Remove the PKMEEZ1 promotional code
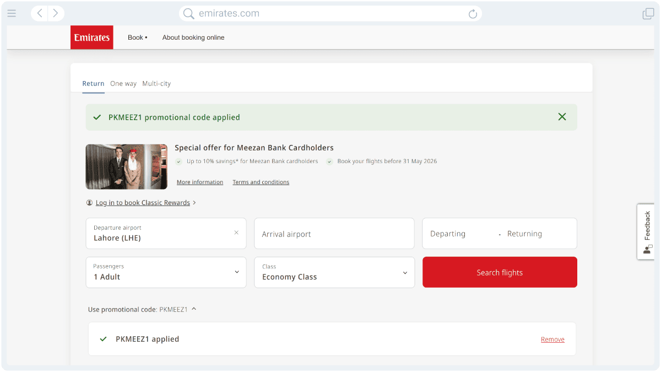This screenshot has height=372, width=661. coord(552,339)
